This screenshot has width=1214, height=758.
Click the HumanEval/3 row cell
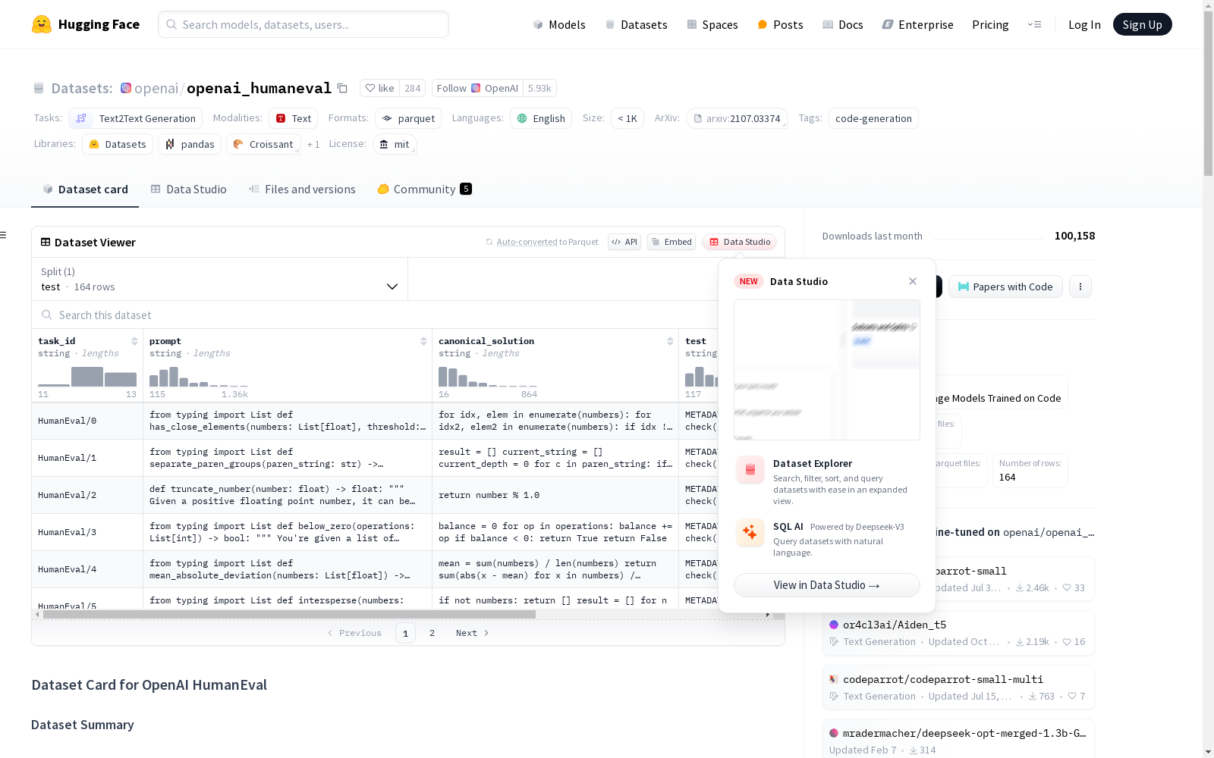coord(87,532)
